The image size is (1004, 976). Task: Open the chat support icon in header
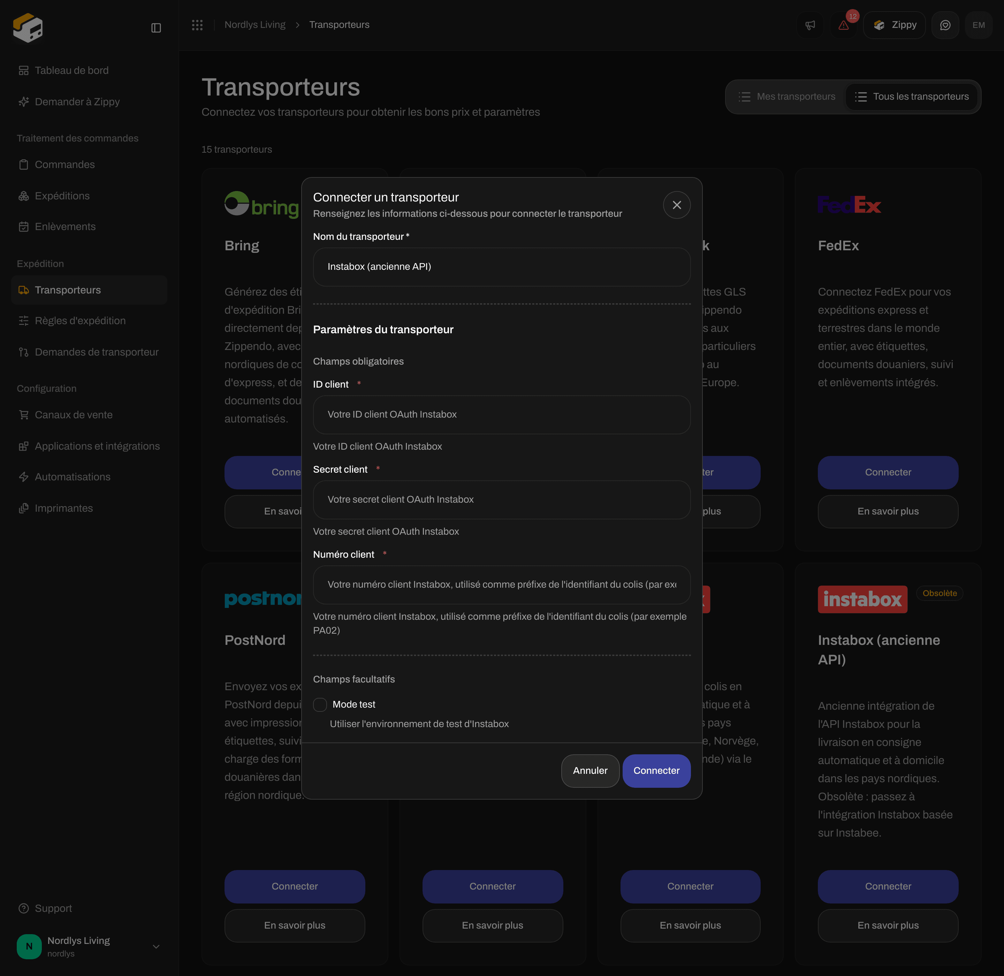[x=945, y=25]
